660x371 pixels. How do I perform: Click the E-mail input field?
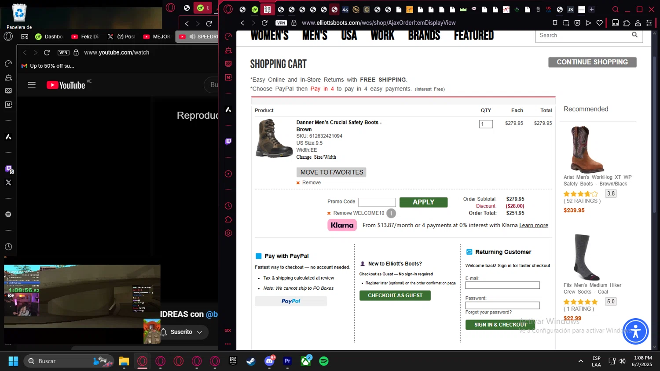pyautogui.click(x=502, y=285)
